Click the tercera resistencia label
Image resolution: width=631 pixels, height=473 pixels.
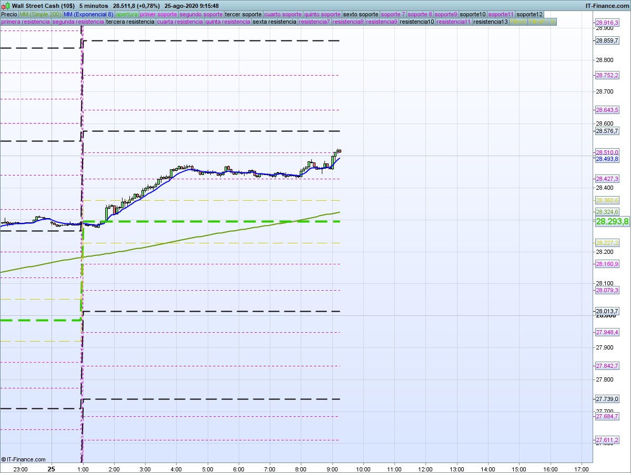point(130,22)
